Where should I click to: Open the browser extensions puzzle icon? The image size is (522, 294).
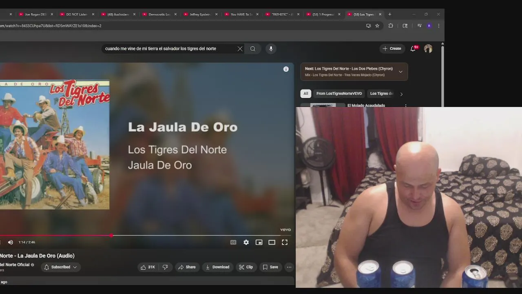pyautogui.click(x=391, y=26)
